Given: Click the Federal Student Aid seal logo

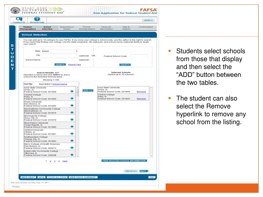Looking at the screenshot, I should [x=15, y=11].
